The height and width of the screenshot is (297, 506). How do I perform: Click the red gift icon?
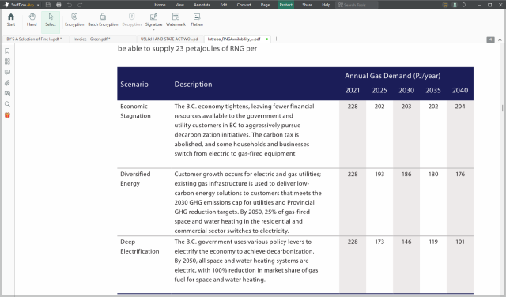click(x=7, y=115)
